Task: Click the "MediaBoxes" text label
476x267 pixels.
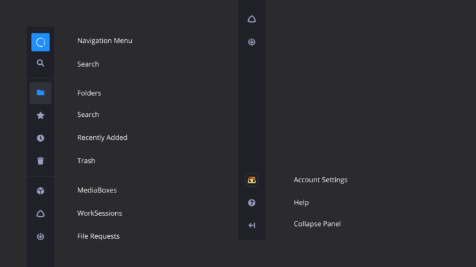Action: pyautogui.click(x=96, y=190)
